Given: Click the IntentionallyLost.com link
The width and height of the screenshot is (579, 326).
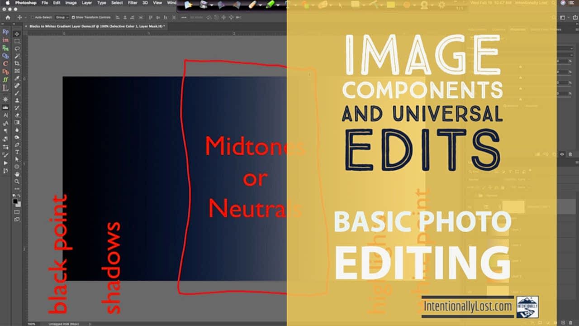Looking at the screenshot, I should pos(469,307).
